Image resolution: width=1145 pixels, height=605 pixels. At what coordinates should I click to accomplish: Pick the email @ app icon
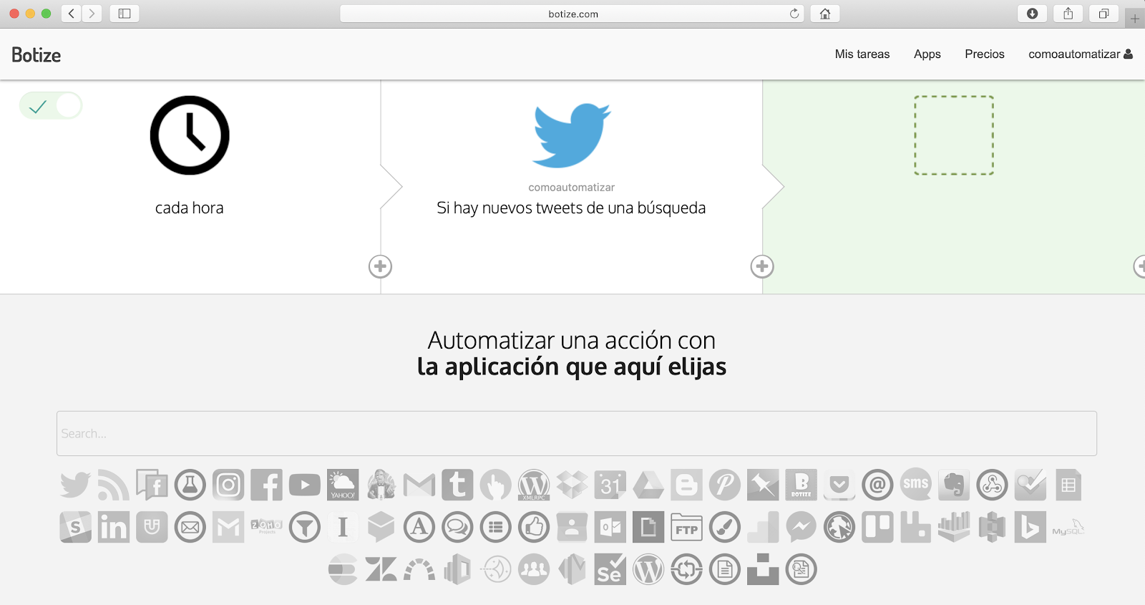877,485
